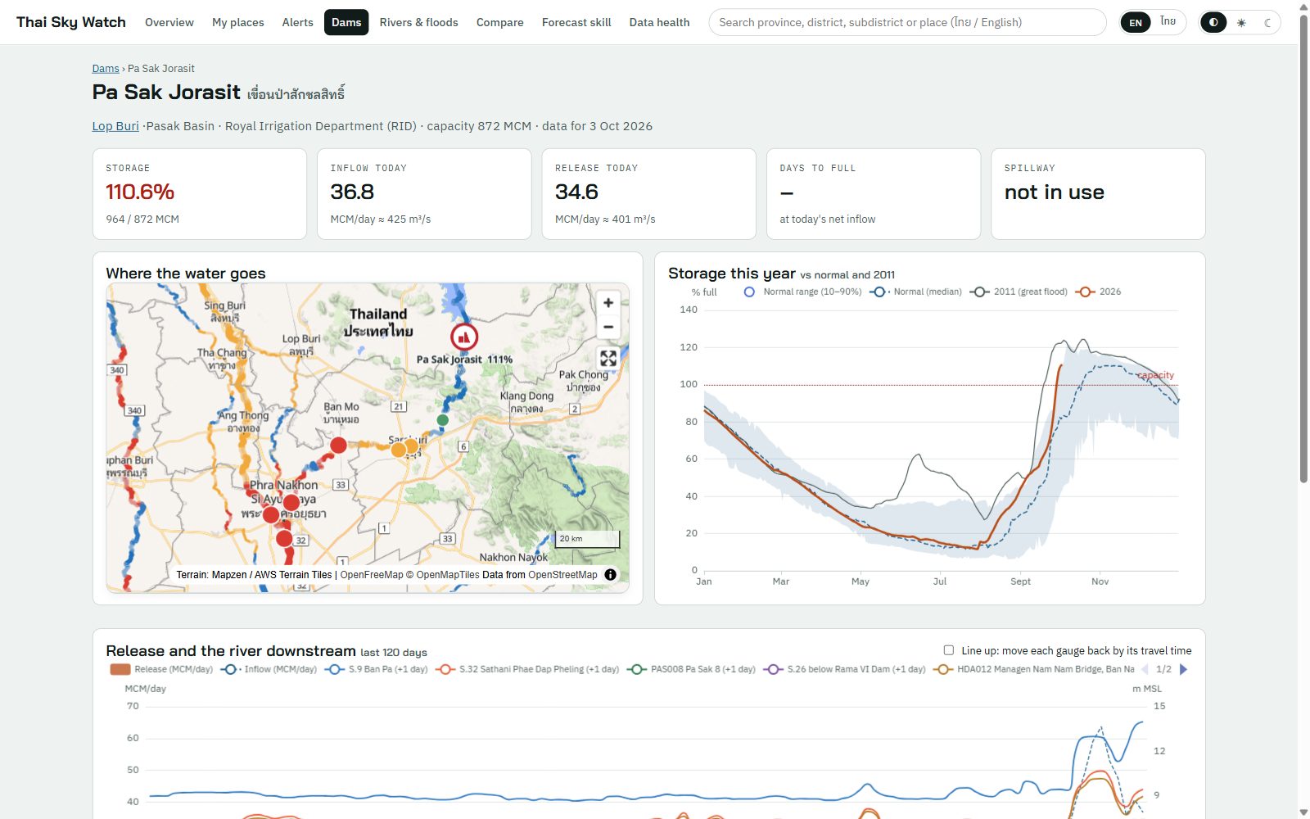This screenshot has width=1310, height=819.
Task: Enable Line up by travel time checkbox
Action: click(x=949, y=650)
